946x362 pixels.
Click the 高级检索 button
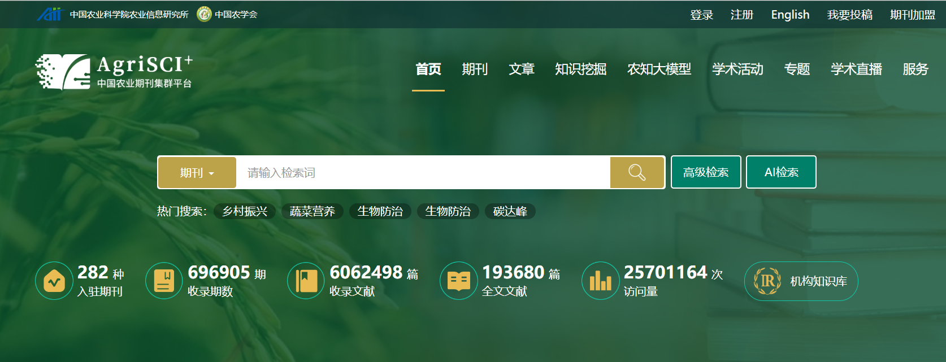point(705,172)
